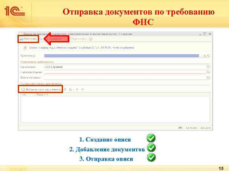This screenshot has height=171, width=229.
Task: Click the Закрыть (Close) button at bottom
Action: click(x=205, y=128)
